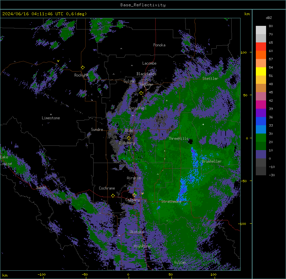Click the km label at top right
Screen dimensions: 286x279
point(247,14)
